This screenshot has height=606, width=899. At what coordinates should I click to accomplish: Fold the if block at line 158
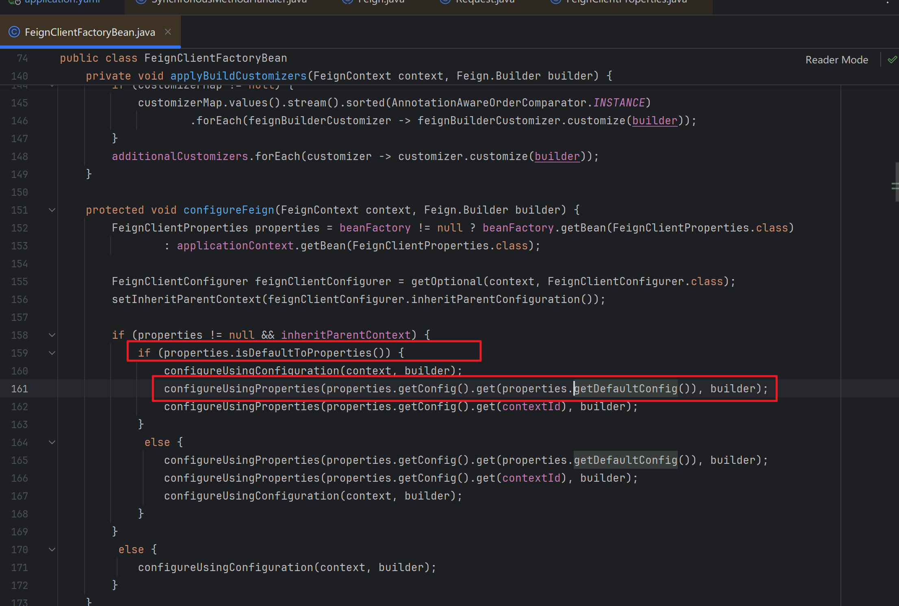click(x=52, y=335)
